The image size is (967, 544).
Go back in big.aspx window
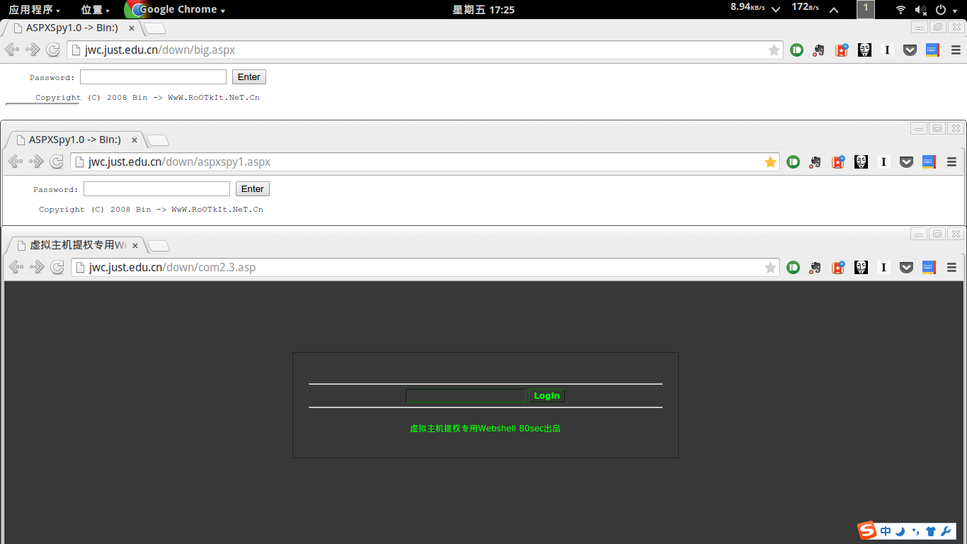click(12, 50)
